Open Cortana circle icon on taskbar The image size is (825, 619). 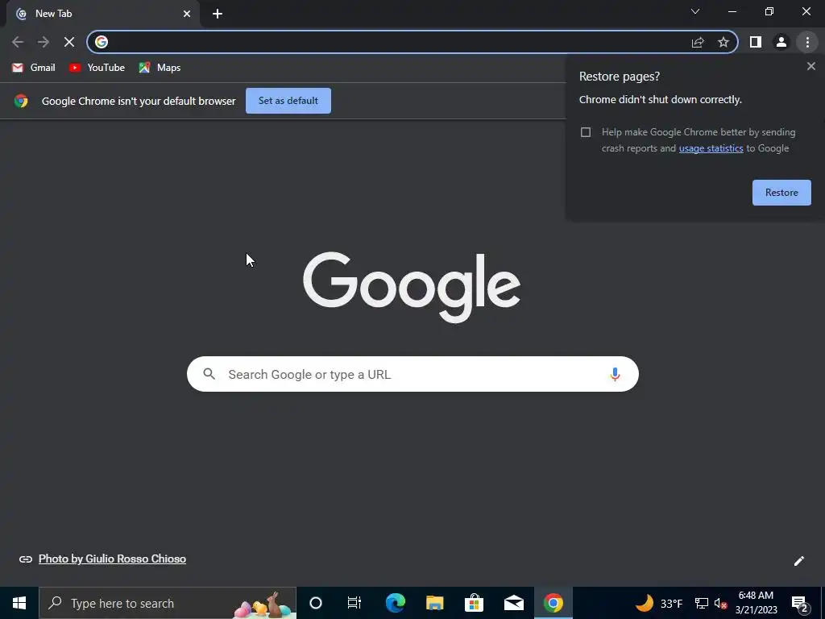[x=315, y=603]
